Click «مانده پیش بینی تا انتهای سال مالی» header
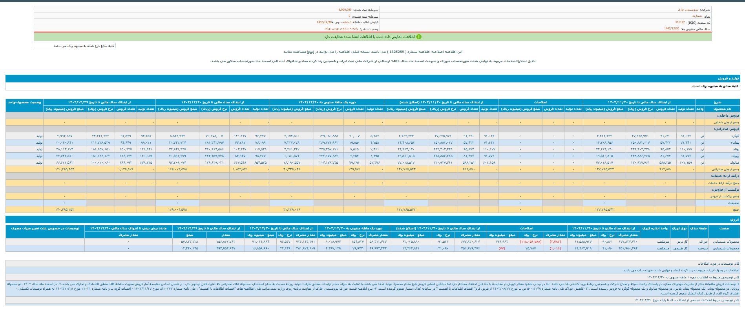The image size is (745, 314). 129,228
